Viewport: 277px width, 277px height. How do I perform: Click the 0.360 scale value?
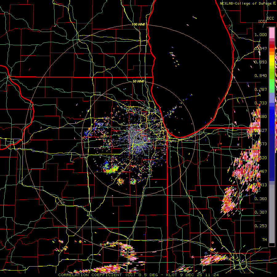point(261,199)
